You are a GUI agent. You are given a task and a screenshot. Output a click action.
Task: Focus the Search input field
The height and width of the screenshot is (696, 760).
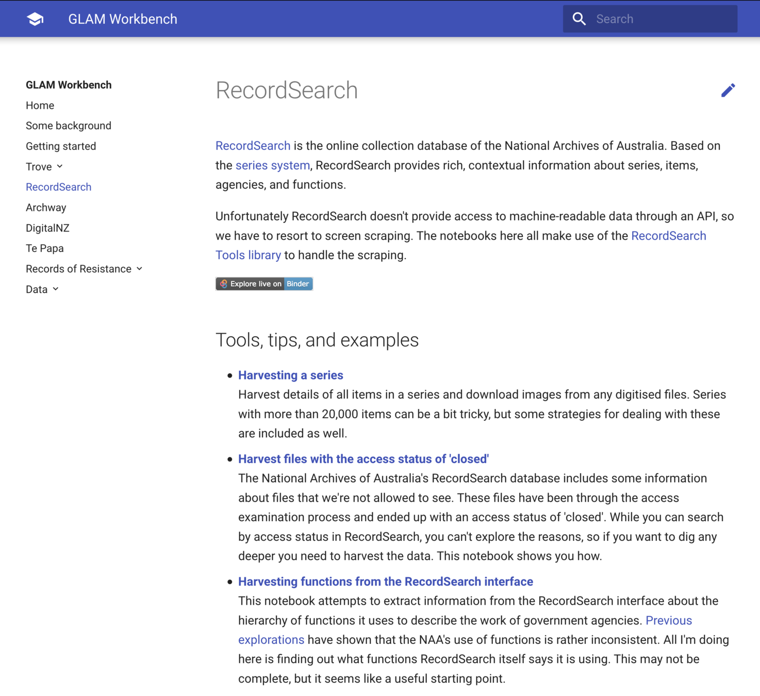(x=650, y=19)
